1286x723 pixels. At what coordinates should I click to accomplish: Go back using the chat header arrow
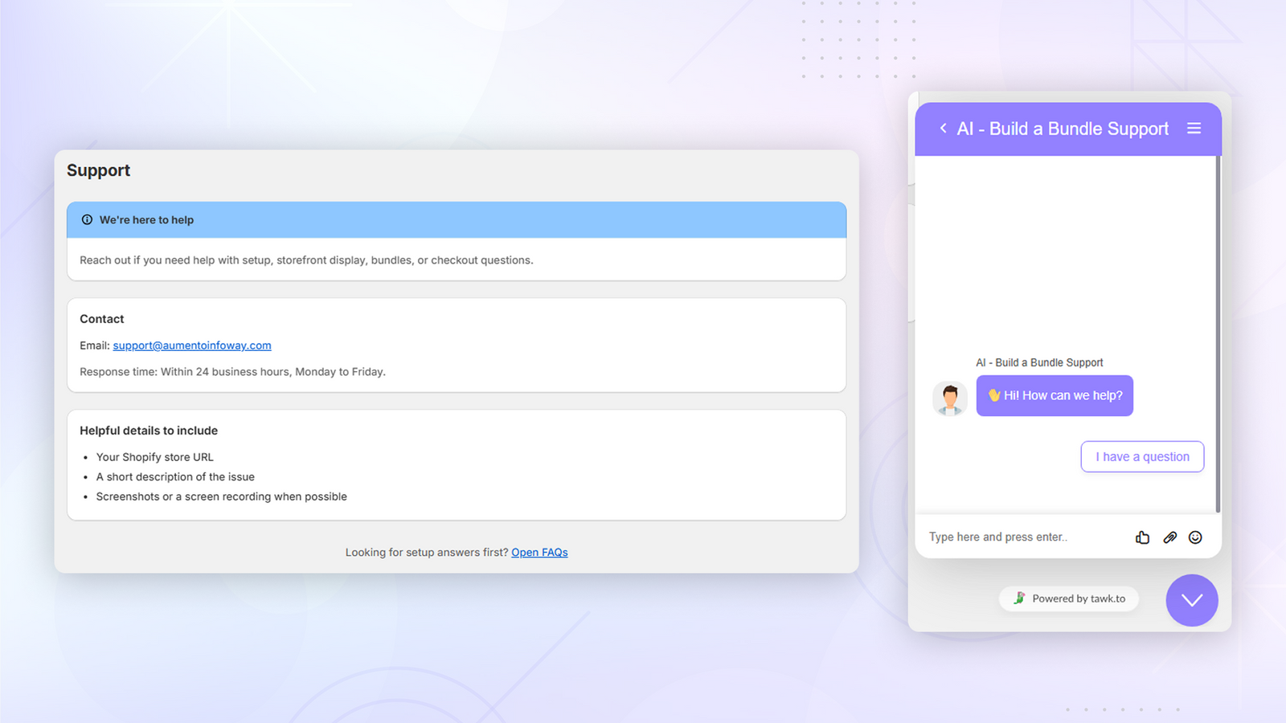pos(943,129)
